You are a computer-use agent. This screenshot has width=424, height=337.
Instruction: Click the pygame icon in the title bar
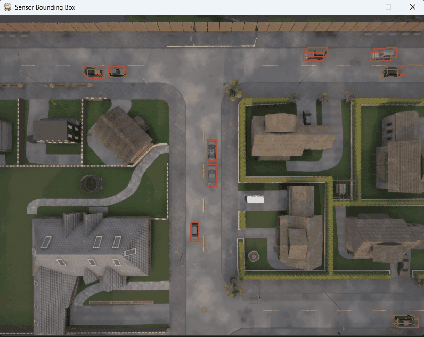(x=7, y=7)
